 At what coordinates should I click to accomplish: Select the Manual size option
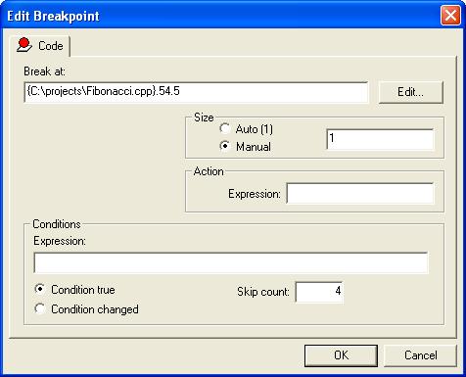[246, 146]
